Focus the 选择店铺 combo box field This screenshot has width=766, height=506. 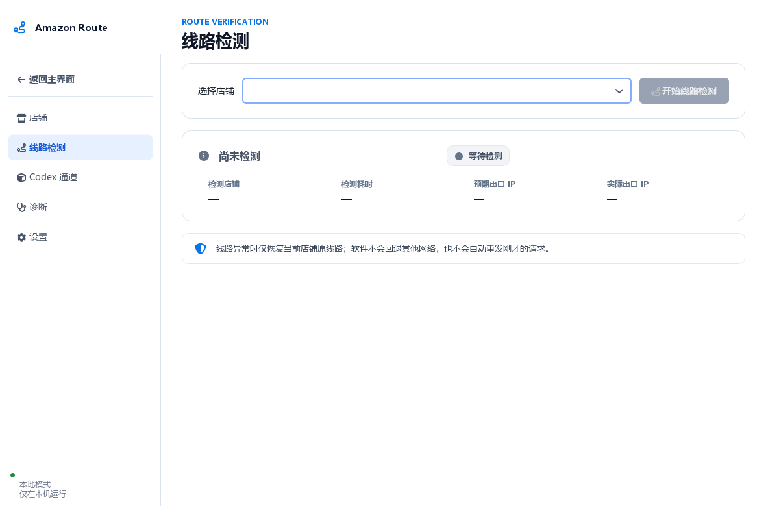tap(437, 91)
